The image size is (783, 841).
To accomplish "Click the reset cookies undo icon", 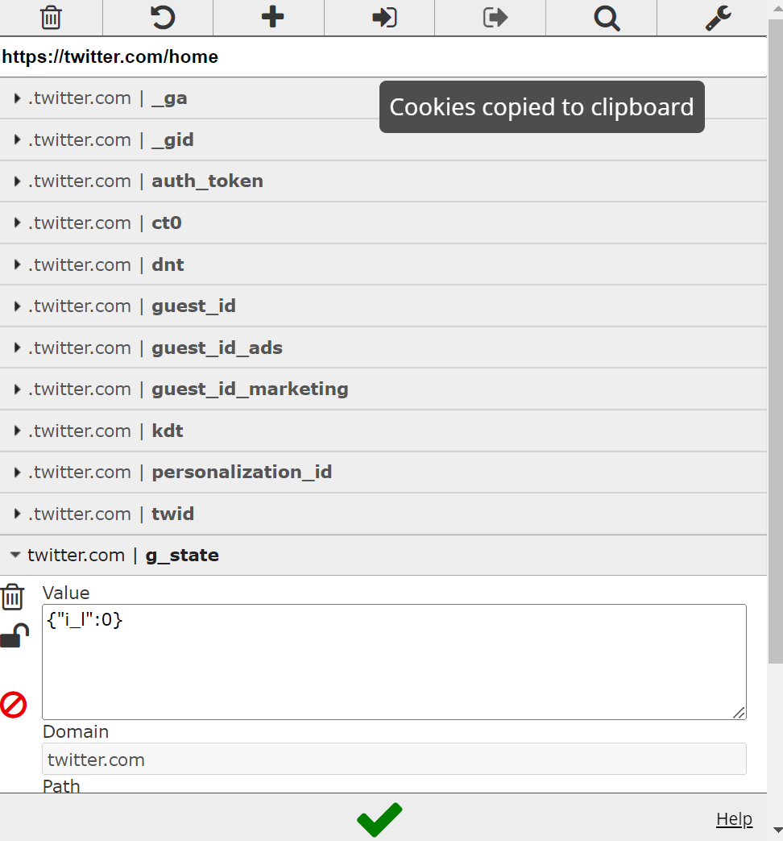I will tap(162, 17).
